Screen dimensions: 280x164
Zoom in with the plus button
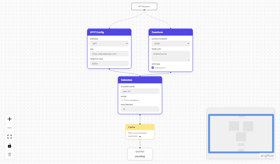tap(10, 119)
